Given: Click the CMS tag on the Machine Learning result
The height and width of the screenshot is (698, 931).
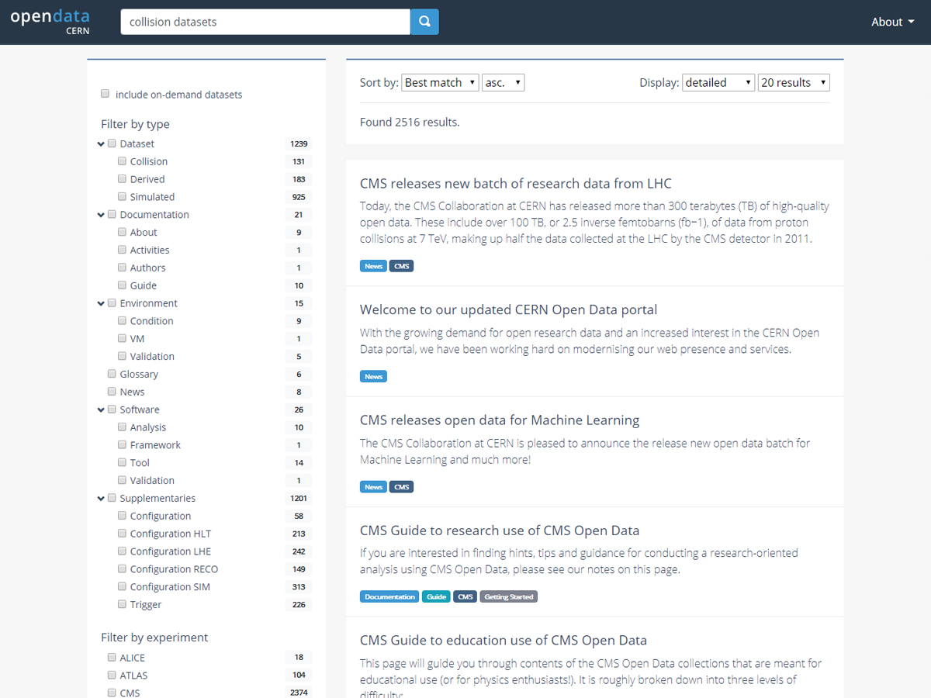Looking at the screenshot, I should pos(401,486).
